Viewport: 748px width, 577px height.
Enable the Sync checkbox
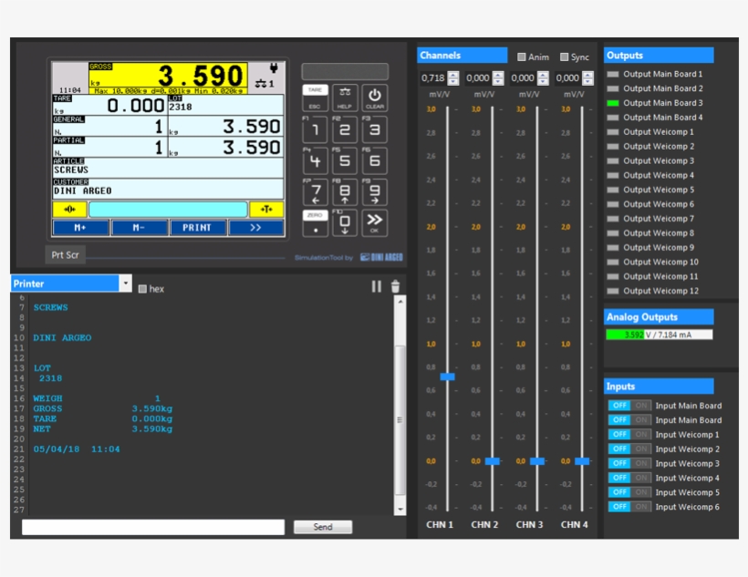pos(564,57)
